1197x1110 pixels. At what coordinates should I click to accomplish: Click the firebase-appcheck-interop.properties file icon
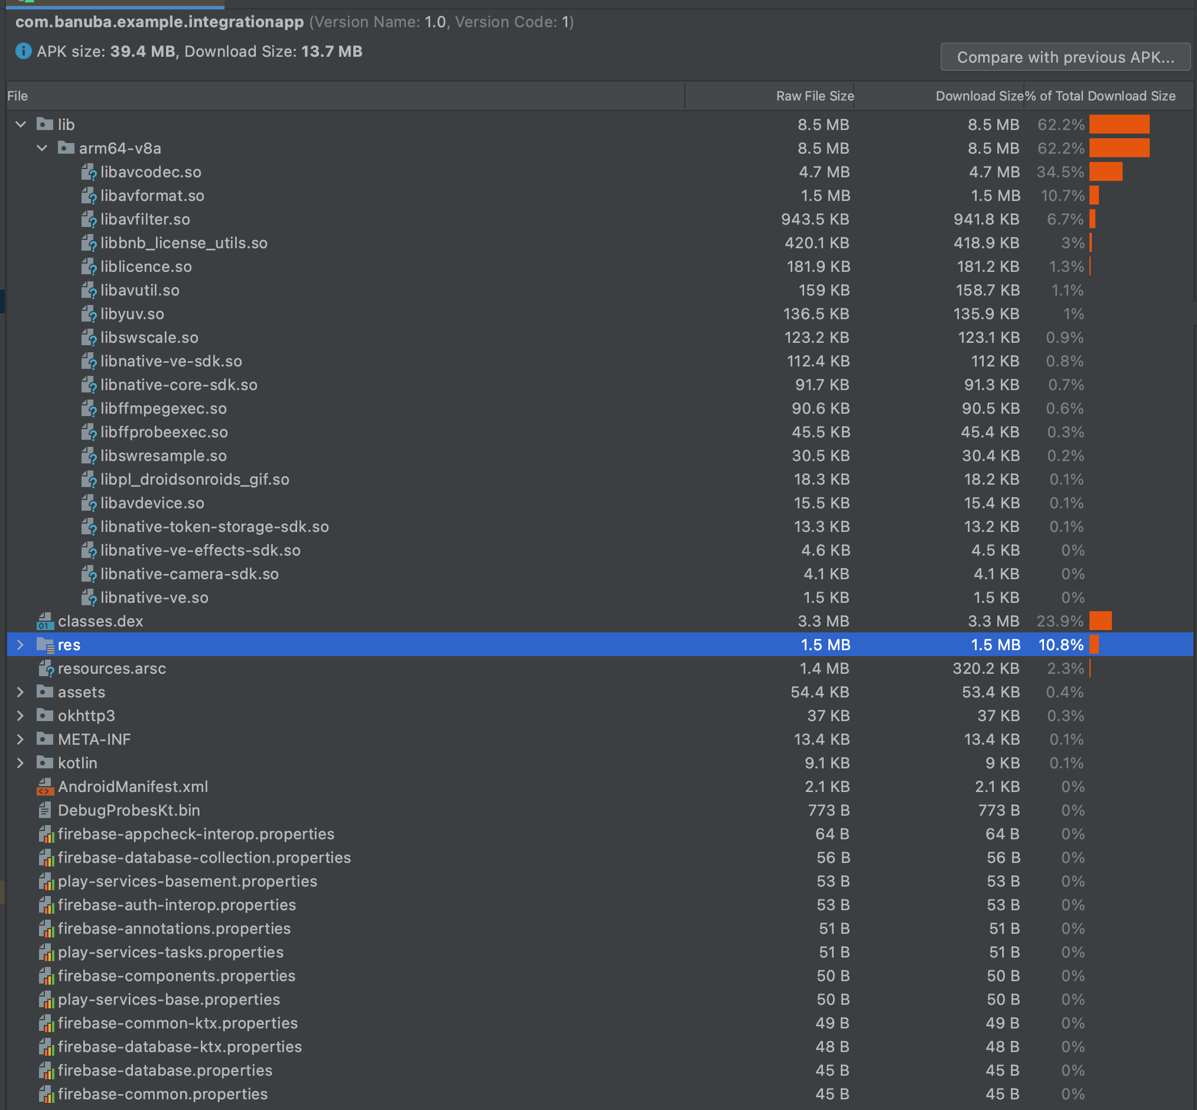click(46, 834)
